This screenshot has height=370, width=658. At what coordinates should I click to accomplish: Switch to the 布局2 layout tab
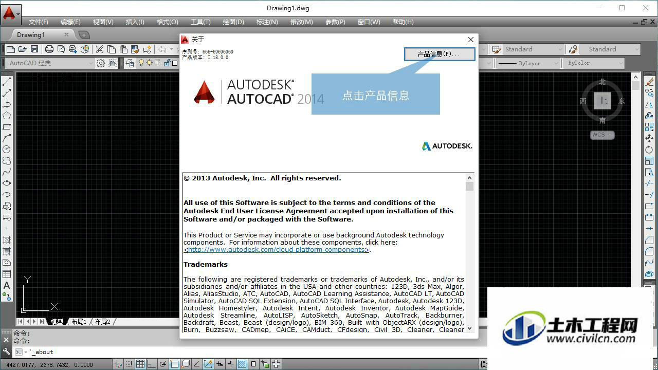tap(102, 322)
